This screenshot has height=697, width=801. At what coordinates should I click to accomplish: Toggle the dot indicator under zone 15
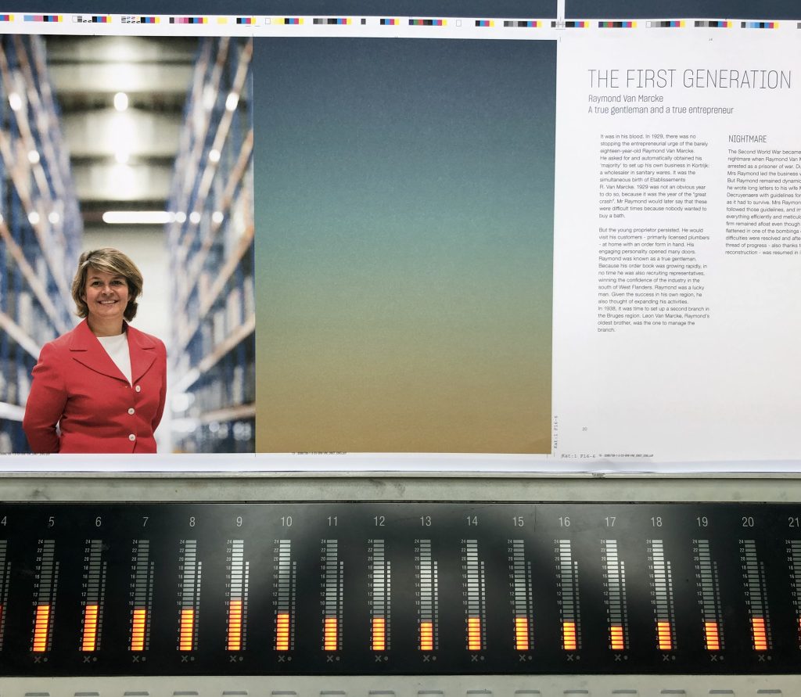(529, 659)
